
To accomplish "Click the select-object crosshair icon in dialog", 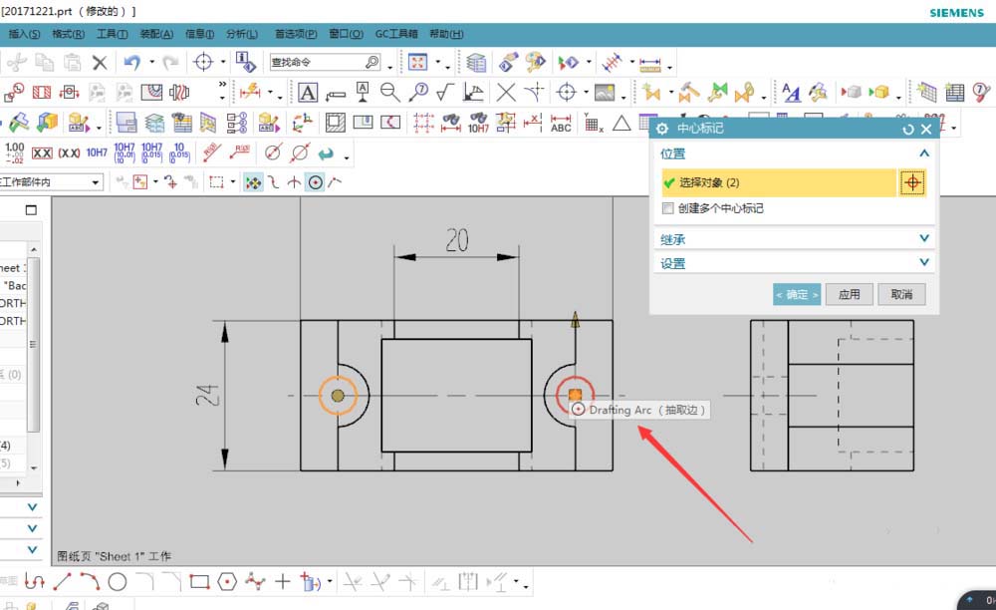I will click(x=912, y=183).
